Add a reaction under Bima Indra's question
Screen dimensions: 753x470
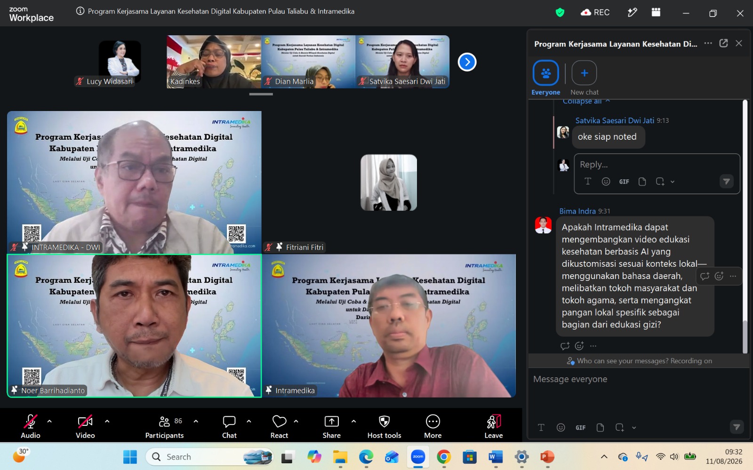(x=579, y=346)
